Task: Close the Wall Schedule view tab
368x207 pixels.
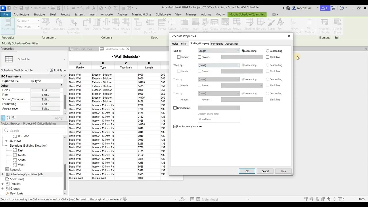Action: tap(128, 49)
